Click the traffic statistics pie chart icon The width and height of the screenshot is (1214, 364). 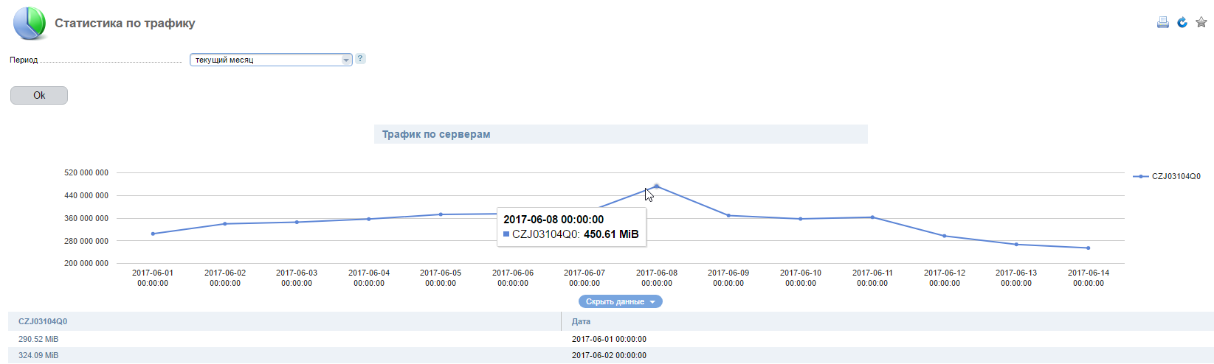[x=30, y=23]
